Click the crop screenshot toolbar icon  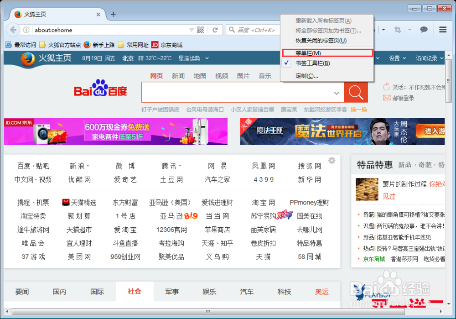coord(398,30)
